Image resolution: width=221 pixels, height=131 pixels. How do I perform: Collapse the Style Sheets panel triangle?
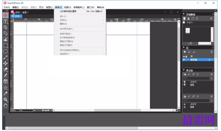[x=184, y=70]
